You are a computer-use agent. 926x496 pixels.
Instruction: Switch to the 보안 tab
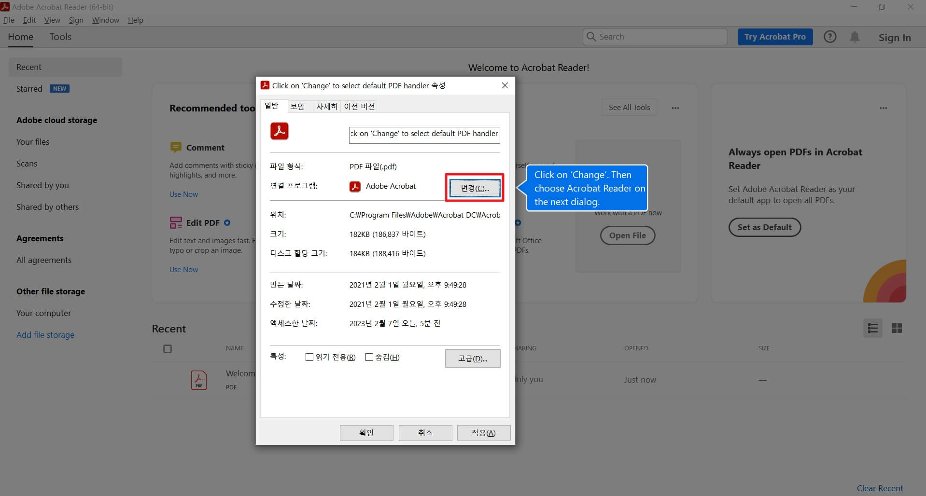(x=298, y=106)
